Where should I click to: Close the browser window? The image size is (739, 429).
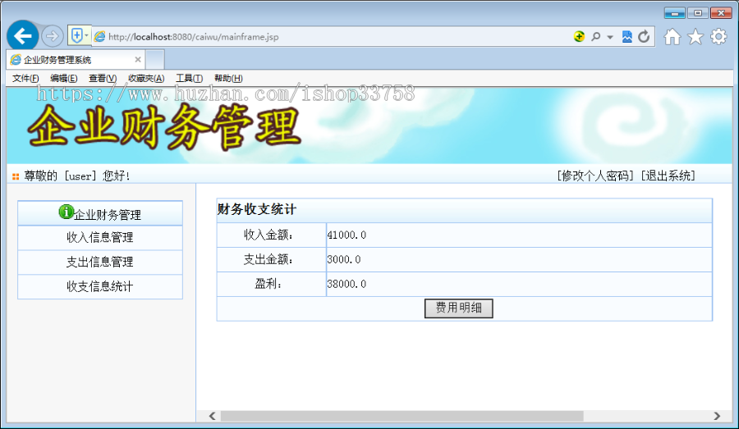[721, 13]
